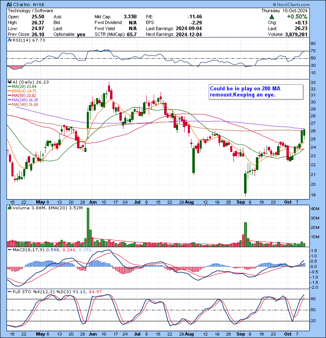Click the 80 level on stochastic axis
This screenshot has width=326, height=338.
[x=313, y=299]
